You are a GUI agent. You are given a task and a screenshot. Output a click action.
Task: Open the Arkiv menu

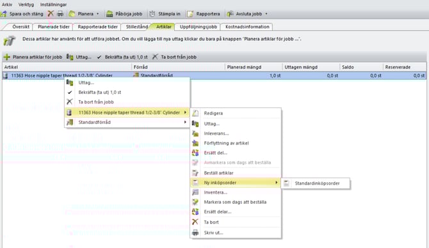tap(7, 4)
